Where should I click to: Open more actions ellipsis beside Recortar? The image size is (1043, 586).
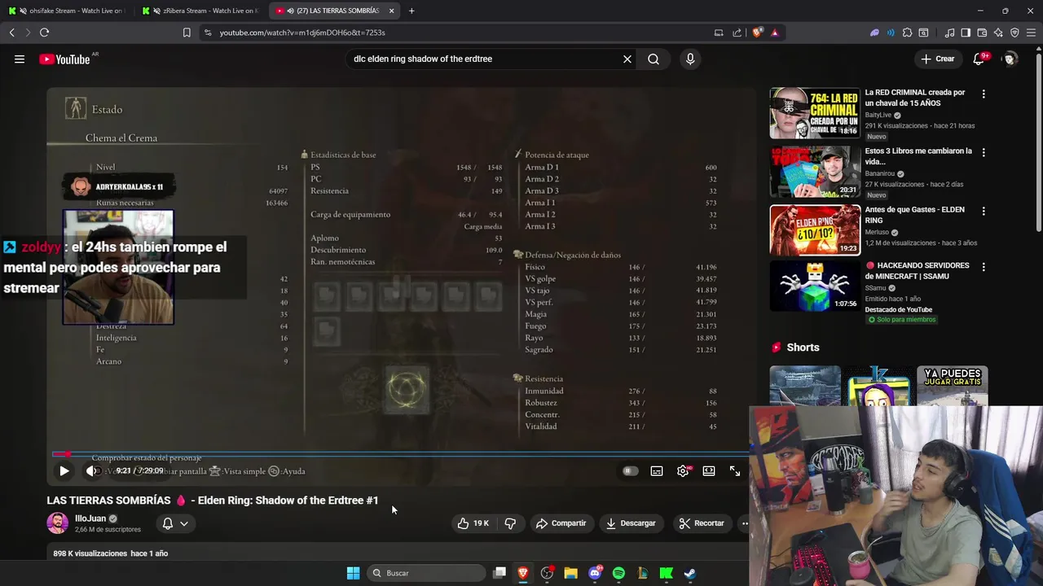(743, 523)
